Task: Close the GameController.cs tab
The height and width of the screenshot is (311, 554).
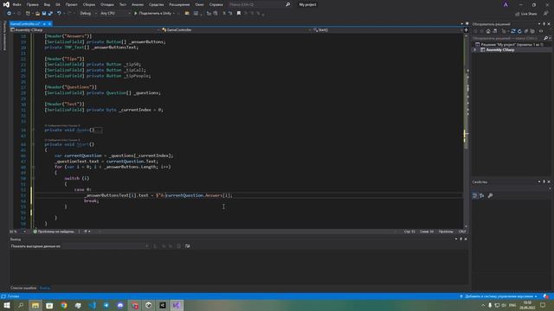Action: (x=50, y=24)
